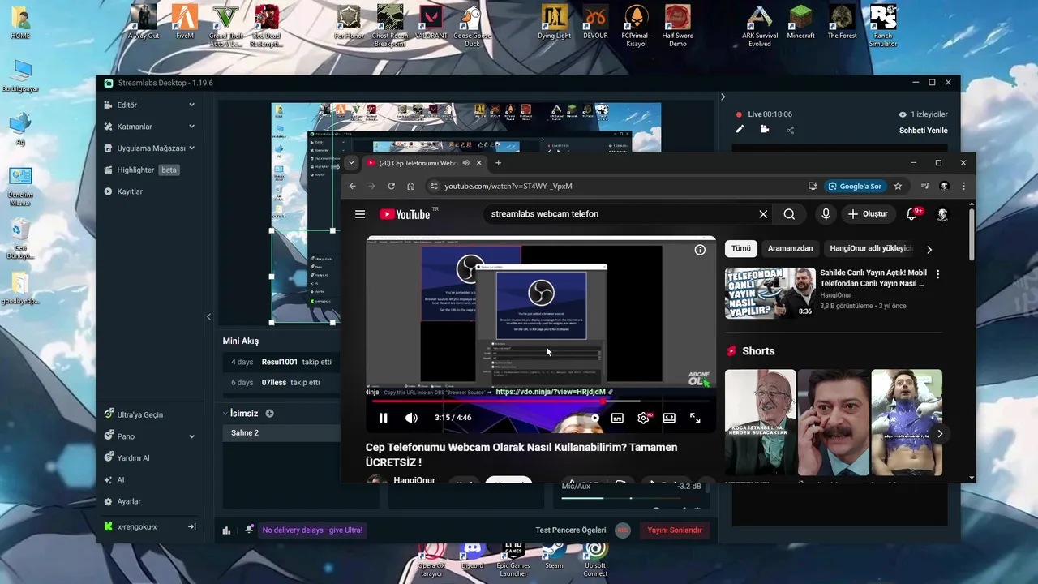
Task: Toggle theater mode on YouTube player
Action: pos(669,418)
